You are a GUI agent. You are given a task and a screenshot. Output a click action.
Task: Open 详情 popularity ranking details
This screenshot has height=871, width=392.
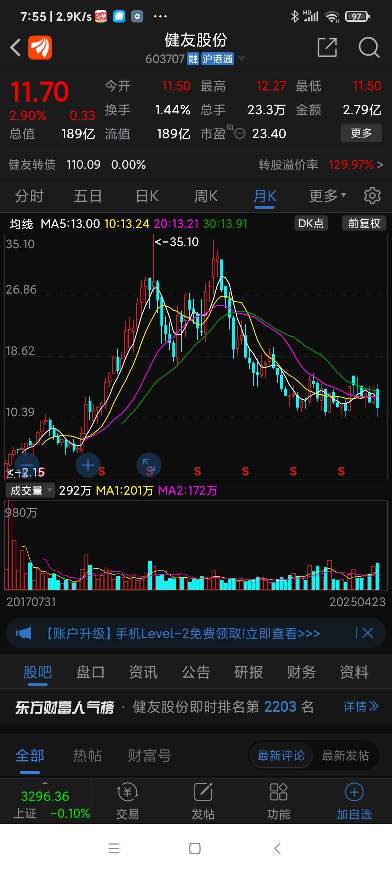tap(361, 706)
